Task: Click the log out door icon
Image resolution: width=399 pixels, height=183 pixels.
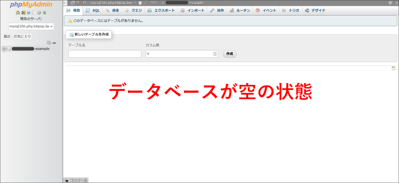Action: pyautogui.click(x=23, y=12)
